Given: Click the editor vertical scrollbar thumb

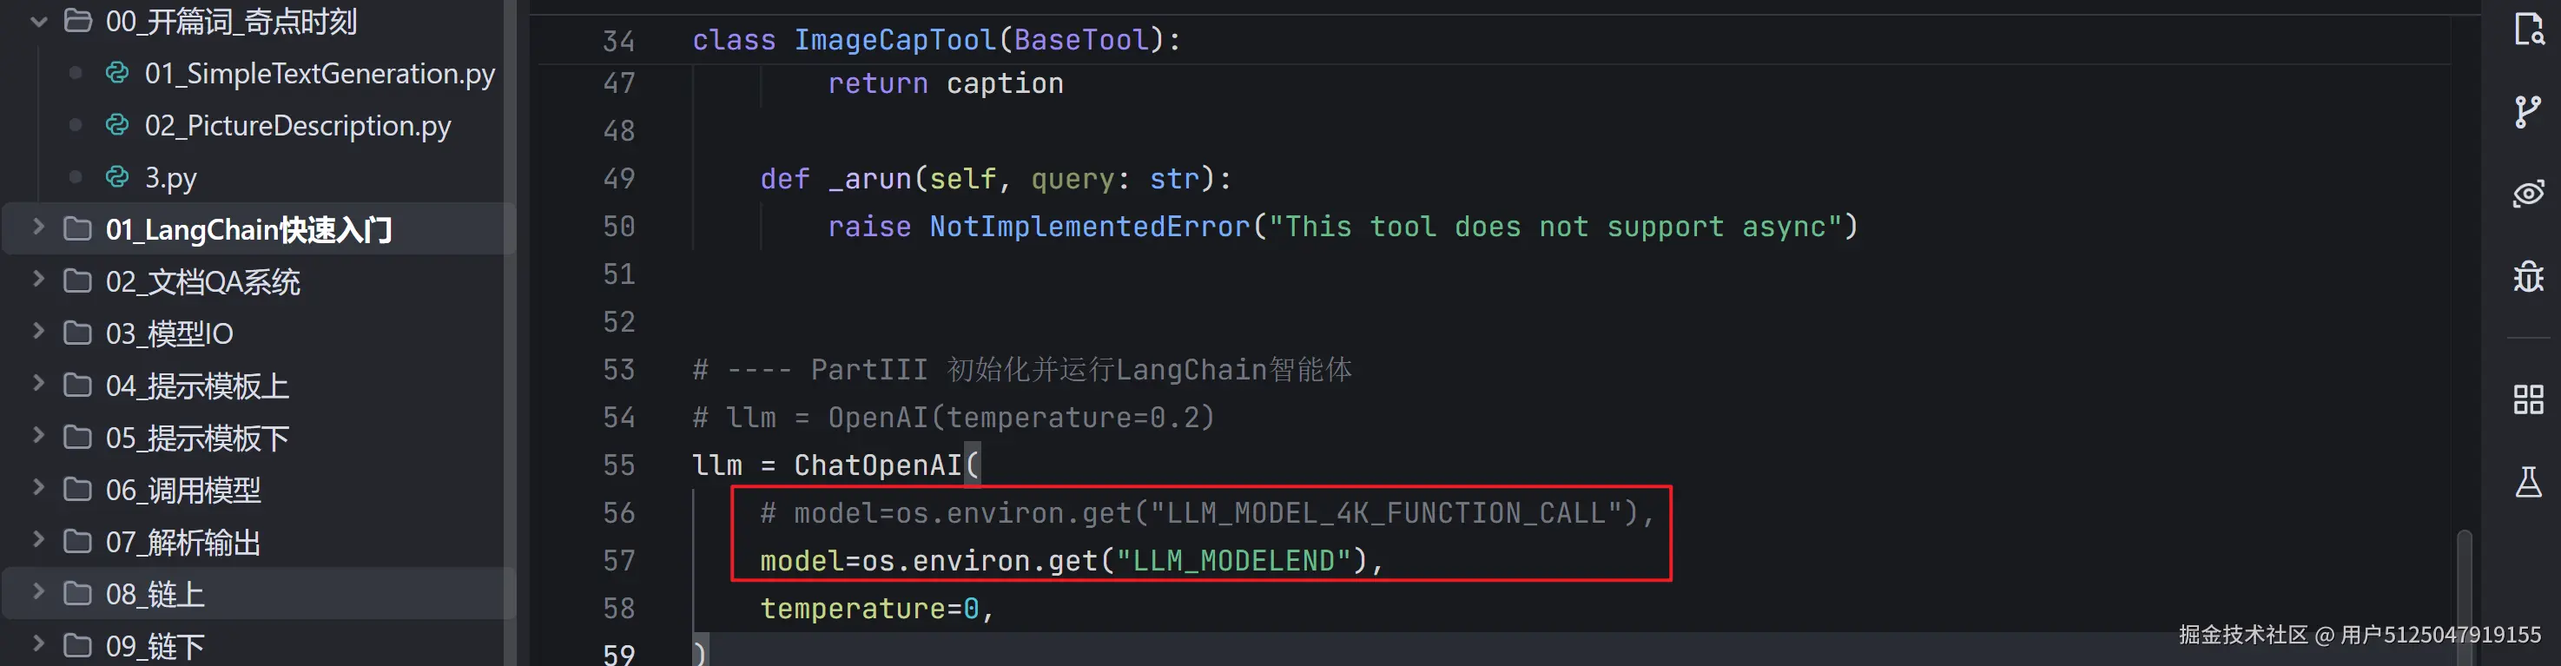Looking at the screenshot, I should (2464, 597).
